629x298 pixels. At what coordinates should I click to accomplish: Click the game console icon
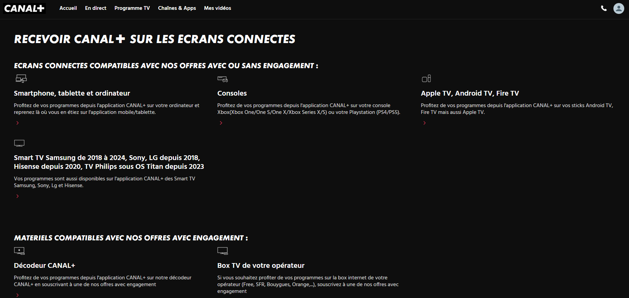(223, 79)
